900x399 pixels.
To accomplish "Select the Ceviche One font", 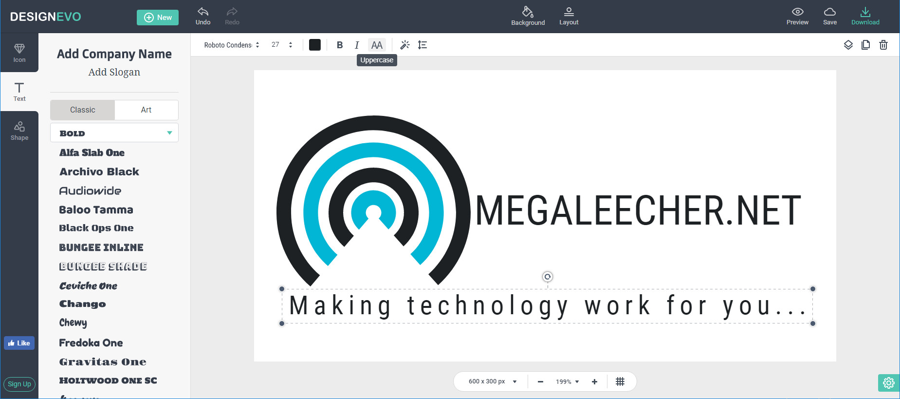I will [x=88, y=286].
